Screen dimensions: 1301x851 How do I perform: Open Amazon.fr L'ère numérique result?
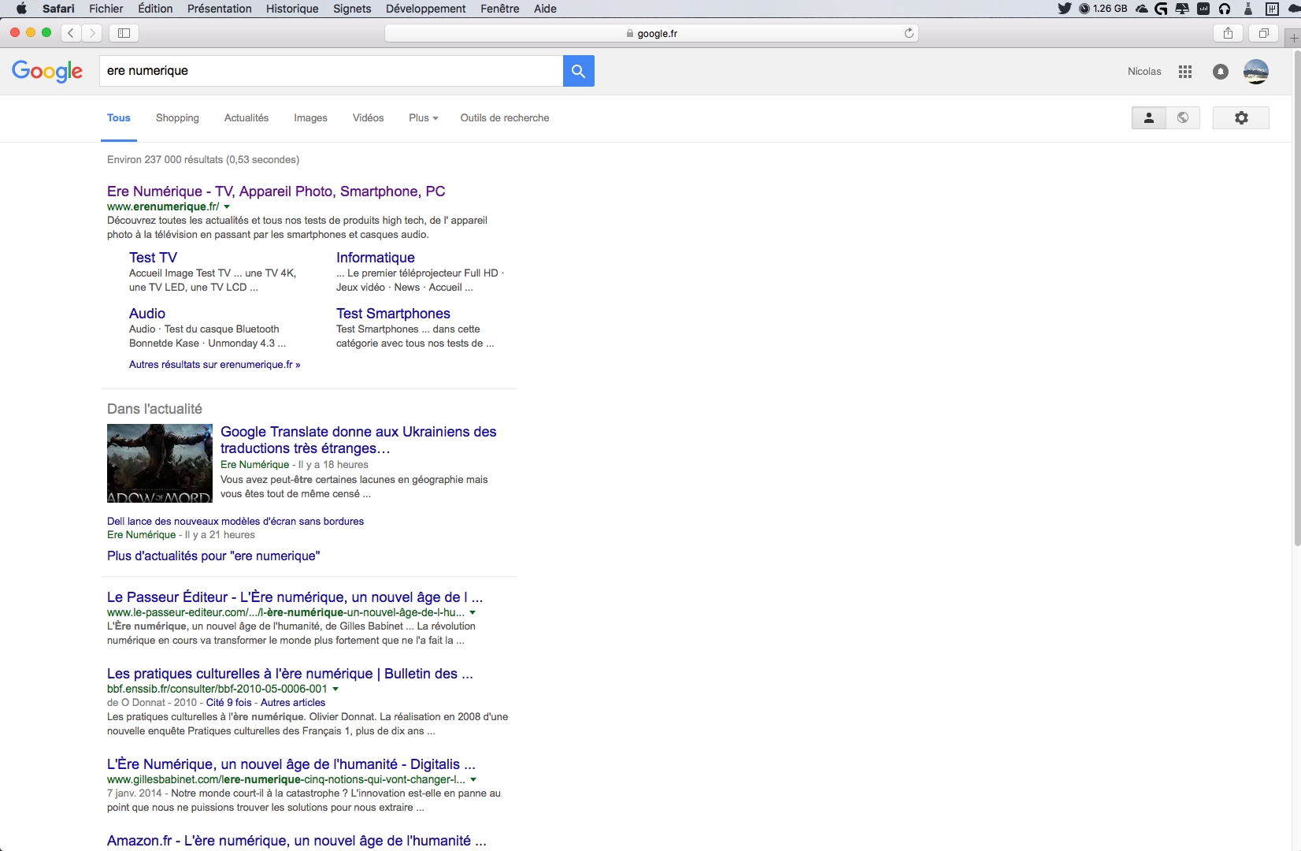coord(297,841)
